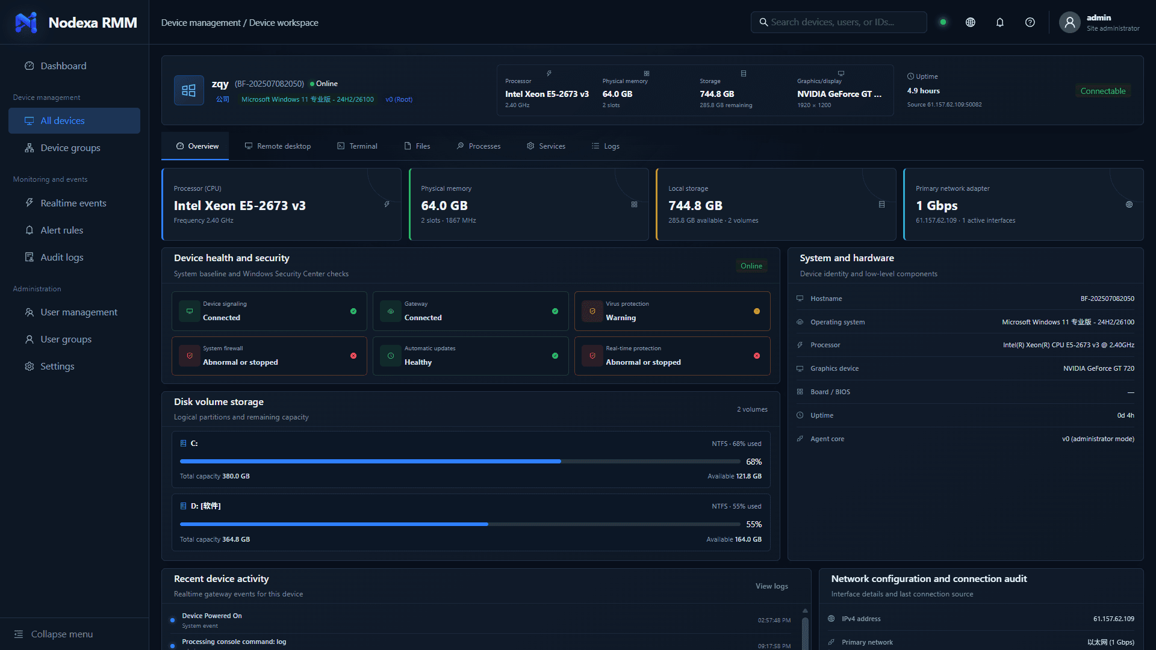
Task: Open Alert rules in sidebar
Action: click(74, 231)
